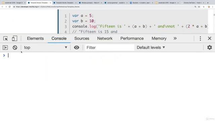Toggle the device toolbar icon

tap(14, 39)
